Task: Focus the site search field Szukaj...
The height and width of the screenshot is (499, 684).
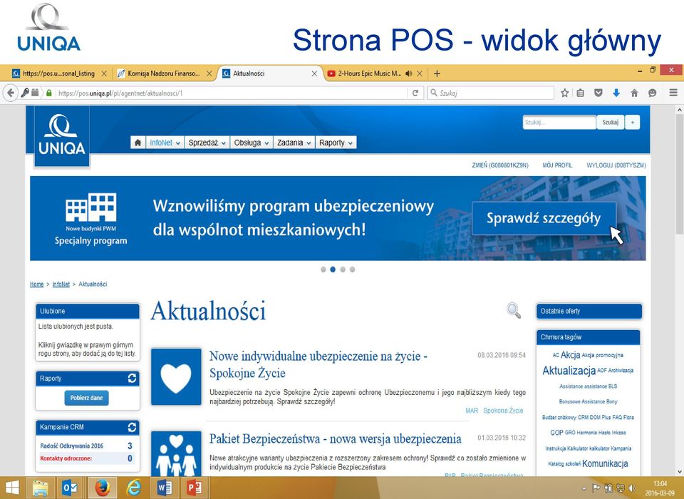Action: pyautogui.click(x=559, y=122)
